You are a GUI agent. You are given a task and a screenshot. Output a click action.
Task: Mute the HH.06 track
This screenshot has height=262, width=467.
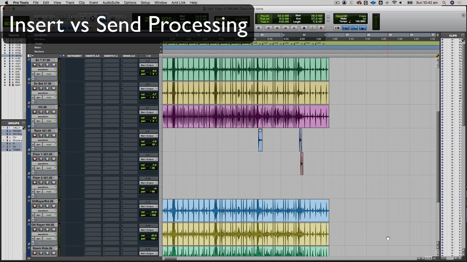pyautogui.click(x=54, y=112)
